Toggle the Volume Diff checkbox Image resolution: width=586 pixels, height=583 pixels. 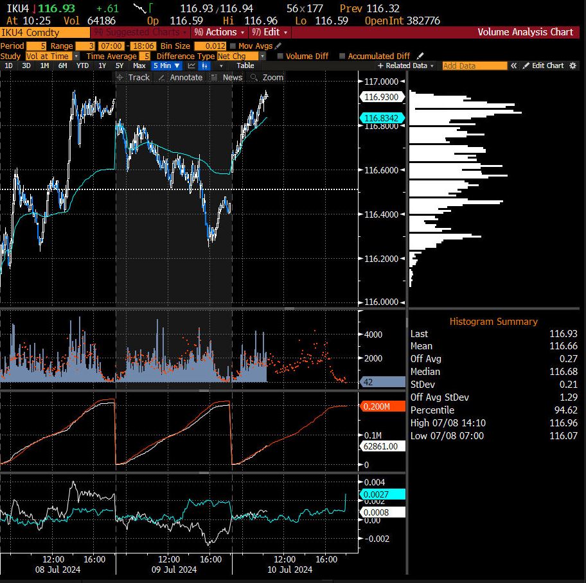pyautogui.click(x=281, y=56)
